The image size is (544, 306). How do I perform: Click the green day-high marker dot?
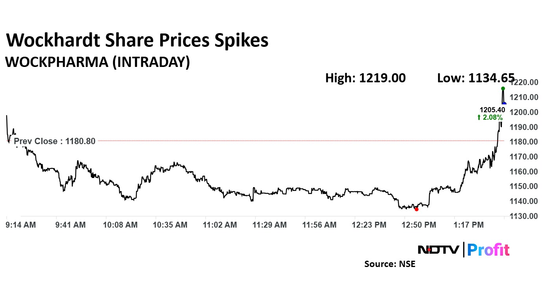coord(503,88)
